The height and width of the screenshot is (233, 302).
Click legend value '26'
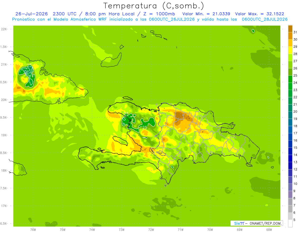click(295, 68)
